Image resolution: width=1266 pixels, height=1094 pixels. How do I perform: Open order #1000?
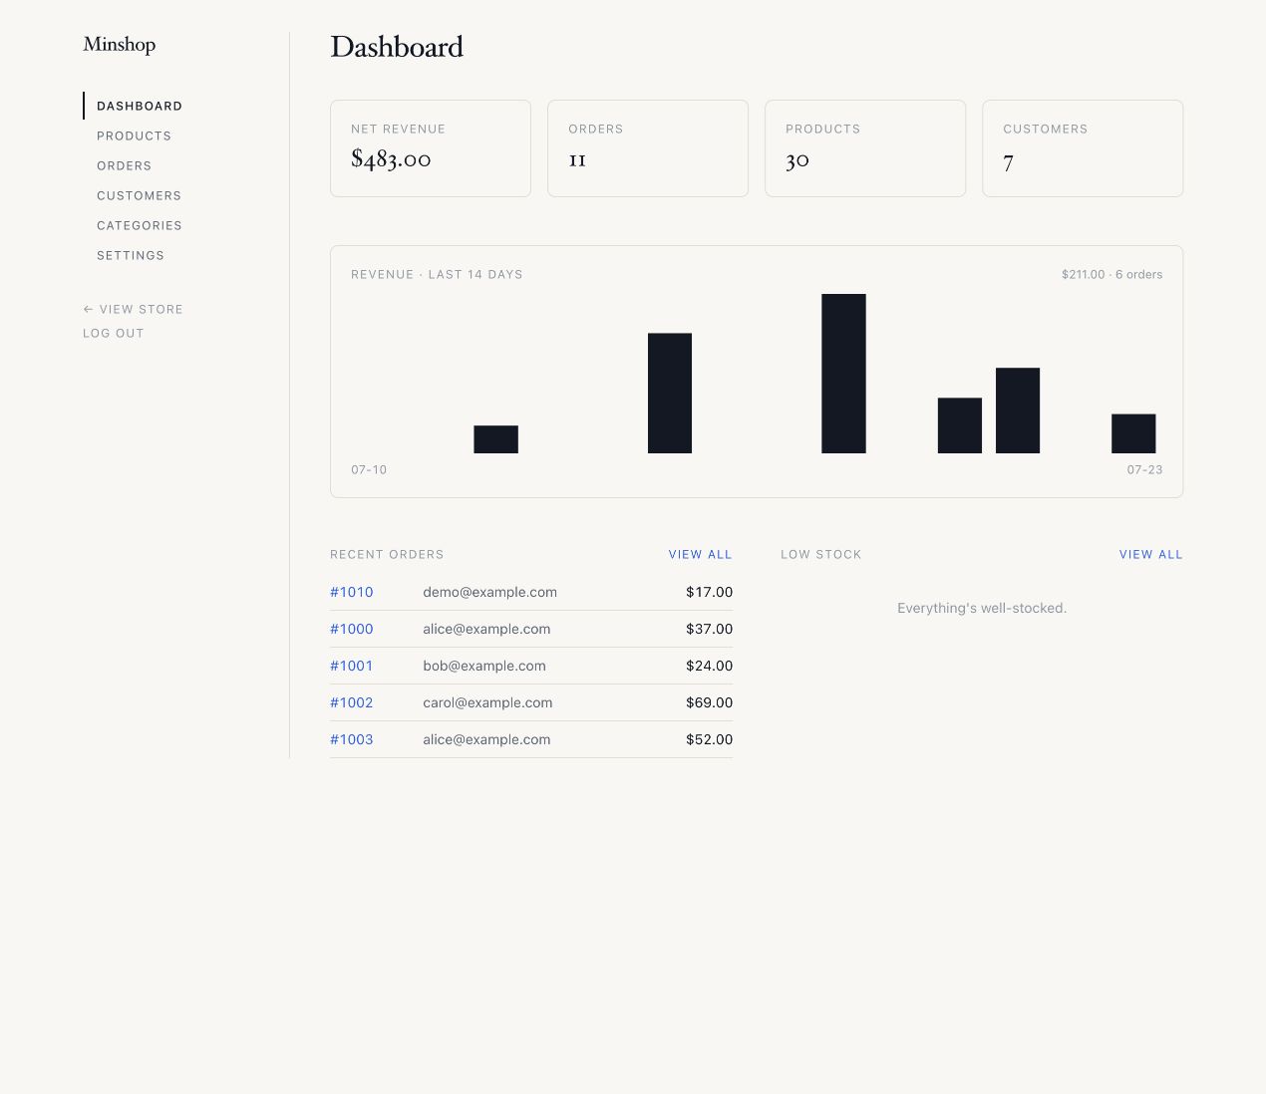352,629
